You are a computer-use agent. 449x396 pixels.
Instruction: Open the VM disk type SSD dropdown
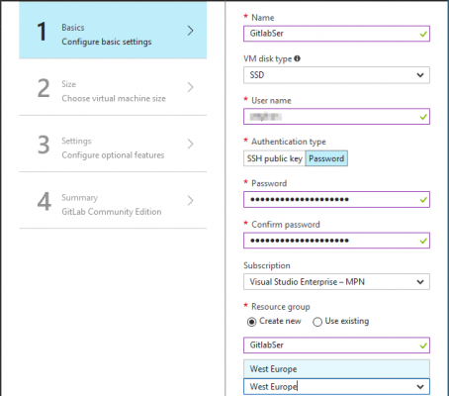click(x=336, y=75)
